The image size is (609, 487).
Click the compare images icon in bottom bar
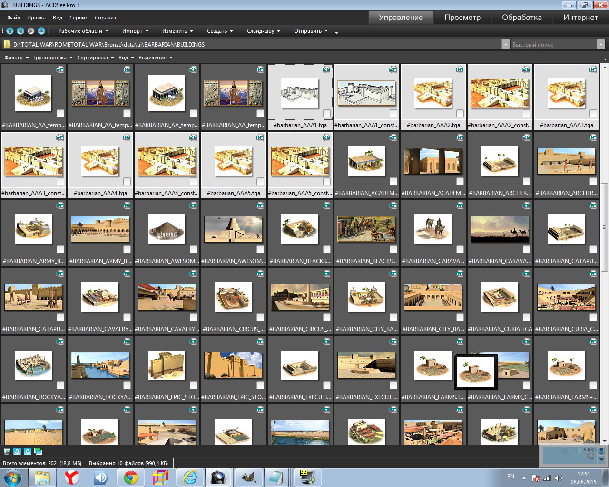tap(38, 451)
